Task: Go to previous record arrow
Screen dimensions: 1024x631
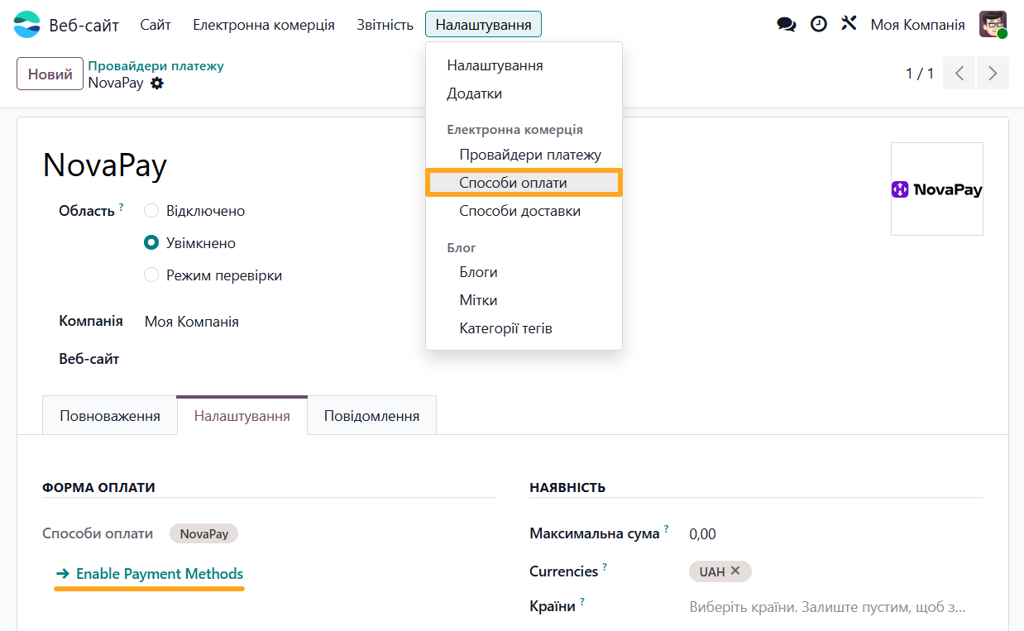Action: point(959,73)
